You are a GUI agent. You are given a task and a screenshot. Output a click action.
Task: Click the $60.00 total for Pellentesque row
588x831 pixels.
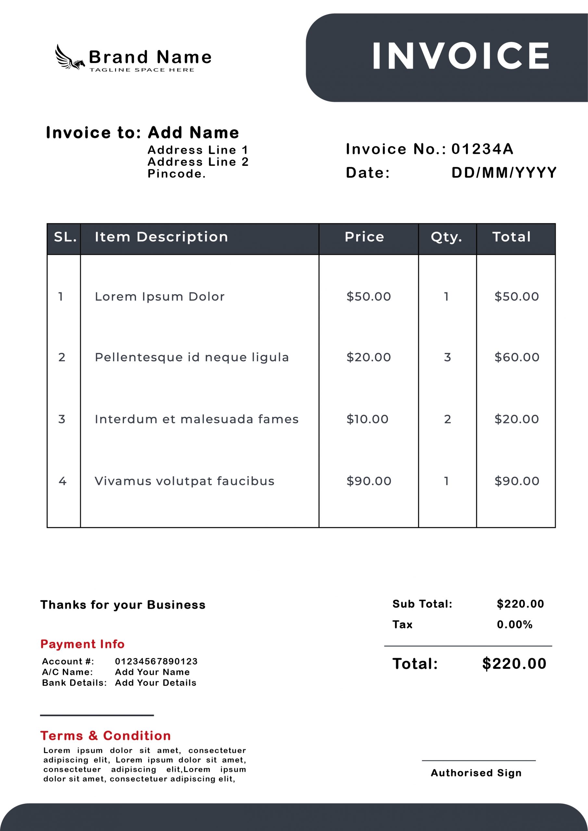click(517, 357)
